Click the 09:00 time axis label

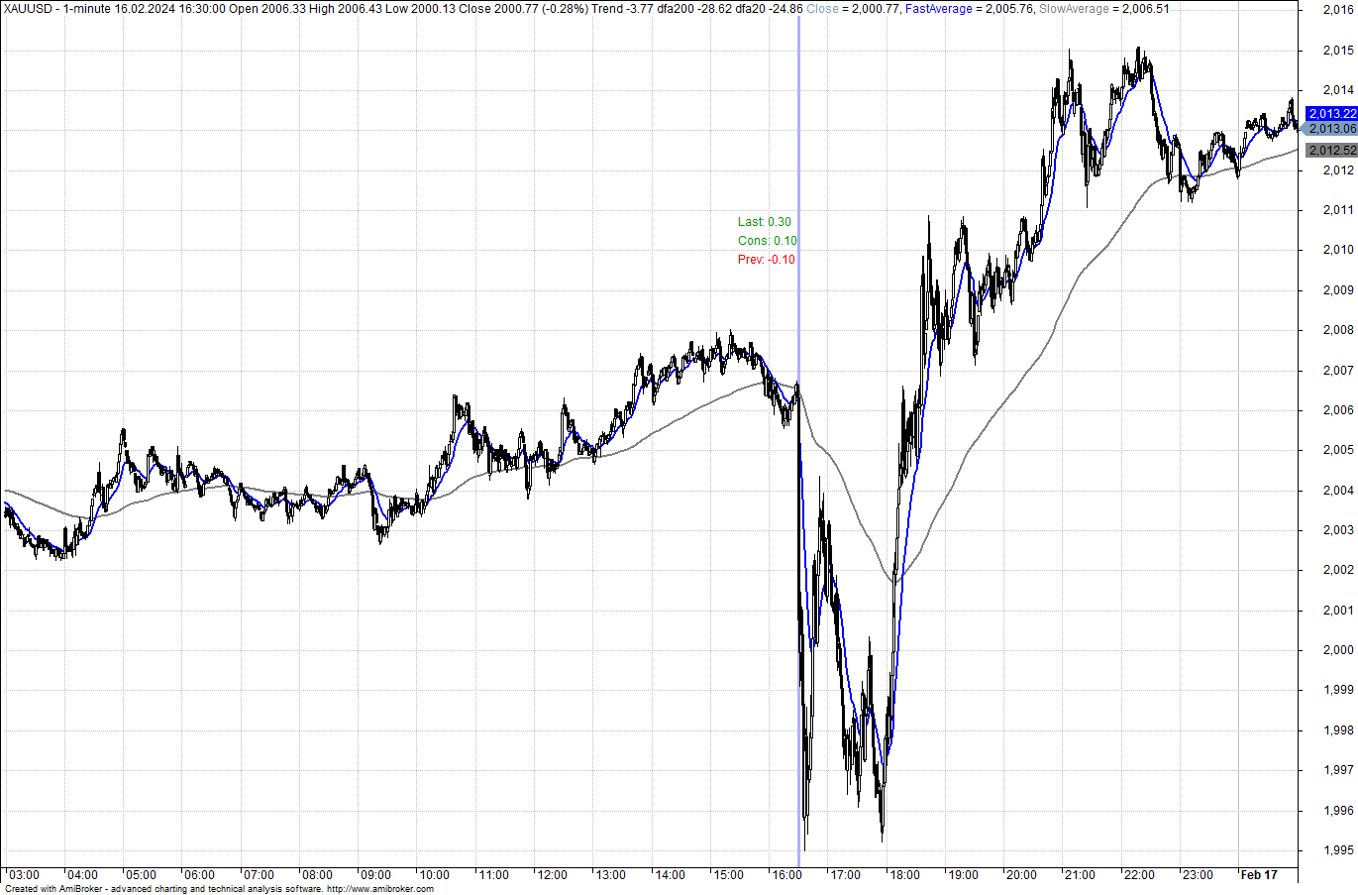pyautogui.click(x=375, y=875)
